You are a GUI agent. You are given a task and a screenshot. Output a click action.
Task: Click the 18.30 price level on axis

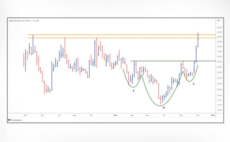(x=219, y=110)
